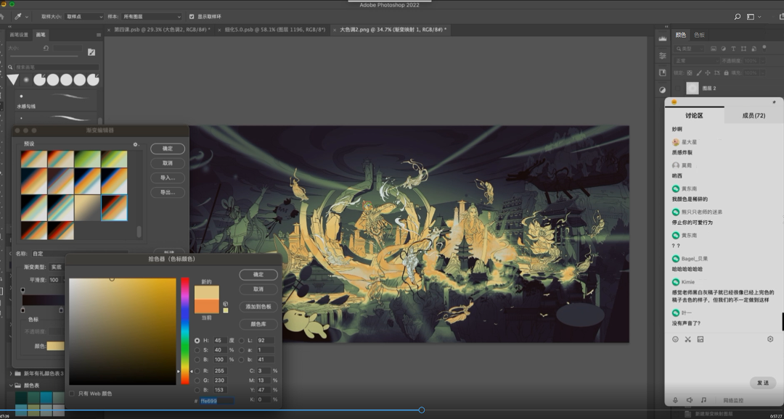This screenshot has height=419, width=784.
Task: Lock position move-arrows icon
Action: (x=708, y=73)
